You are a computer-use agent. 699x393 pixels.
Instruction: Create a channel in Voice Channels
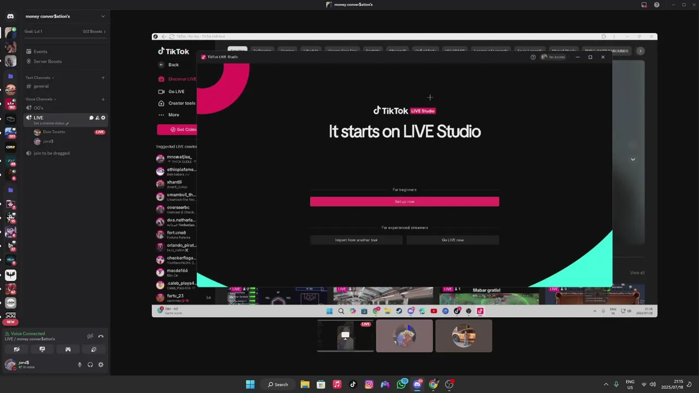tap(103, 99)
